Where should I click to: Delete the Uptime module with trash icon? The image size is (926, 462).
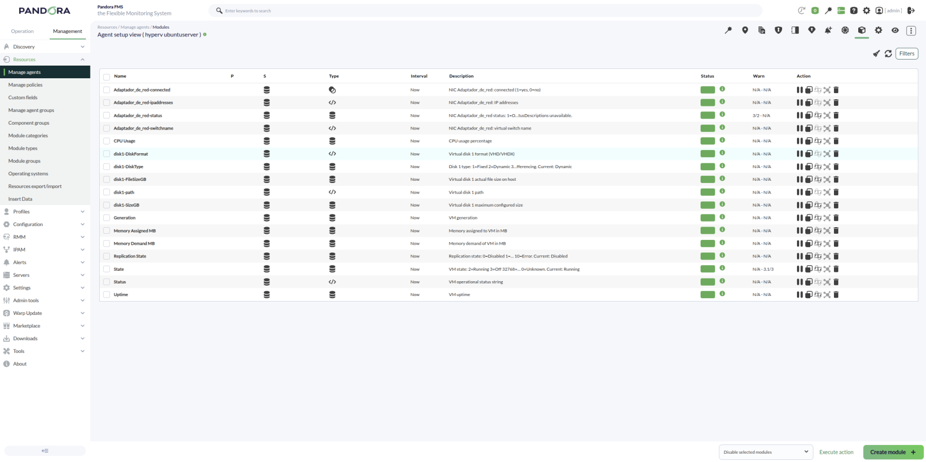836,294
